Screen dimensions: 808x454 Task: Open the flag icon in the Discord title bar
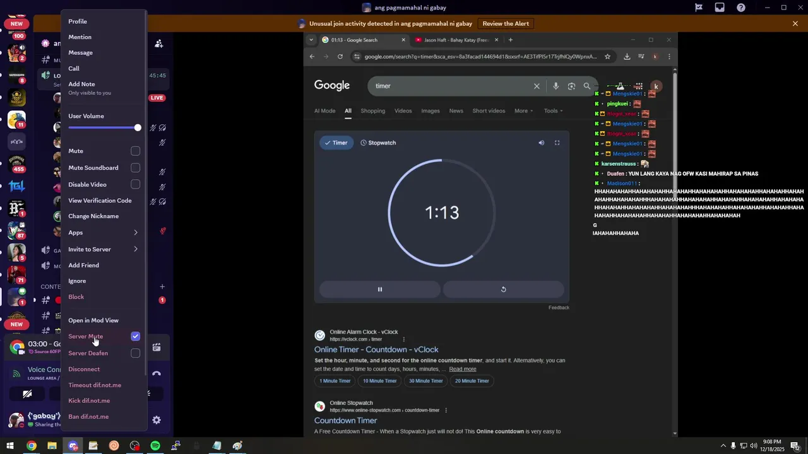point(699,8)
